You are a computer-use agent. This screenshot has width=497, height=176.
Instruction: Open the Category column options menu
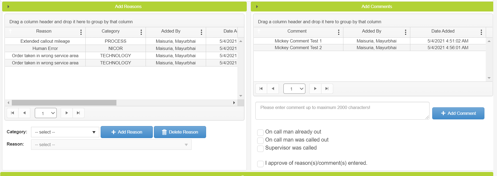141,32
